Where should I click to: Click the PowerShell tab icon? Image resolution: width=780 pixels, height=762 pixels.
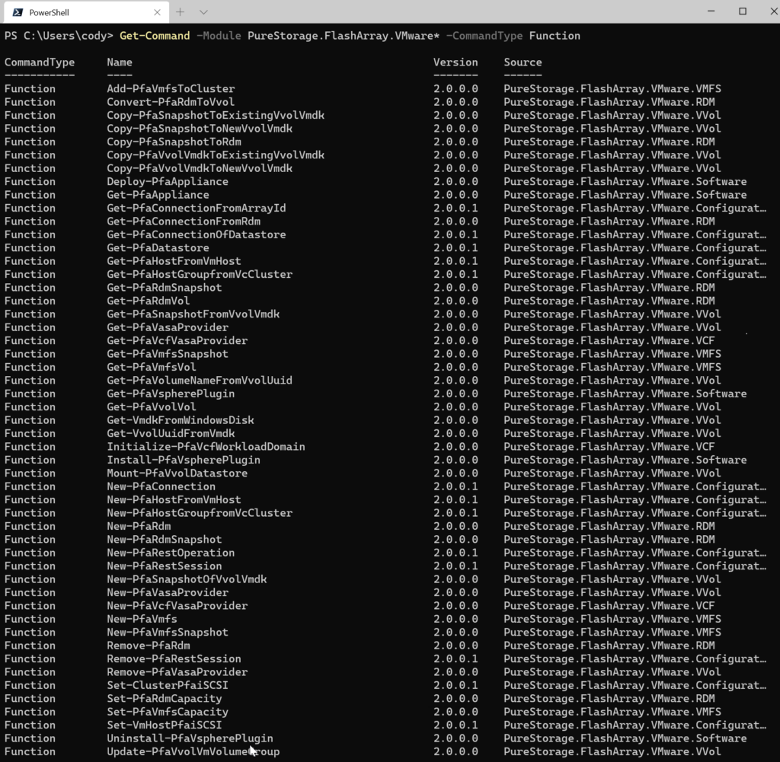tap(18, 12)
